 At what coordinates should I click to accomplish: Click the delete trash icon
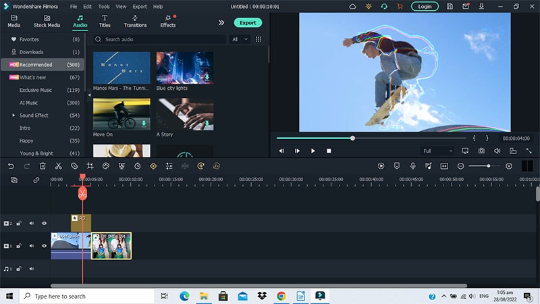pyautogui.click(x=43, y=166)
